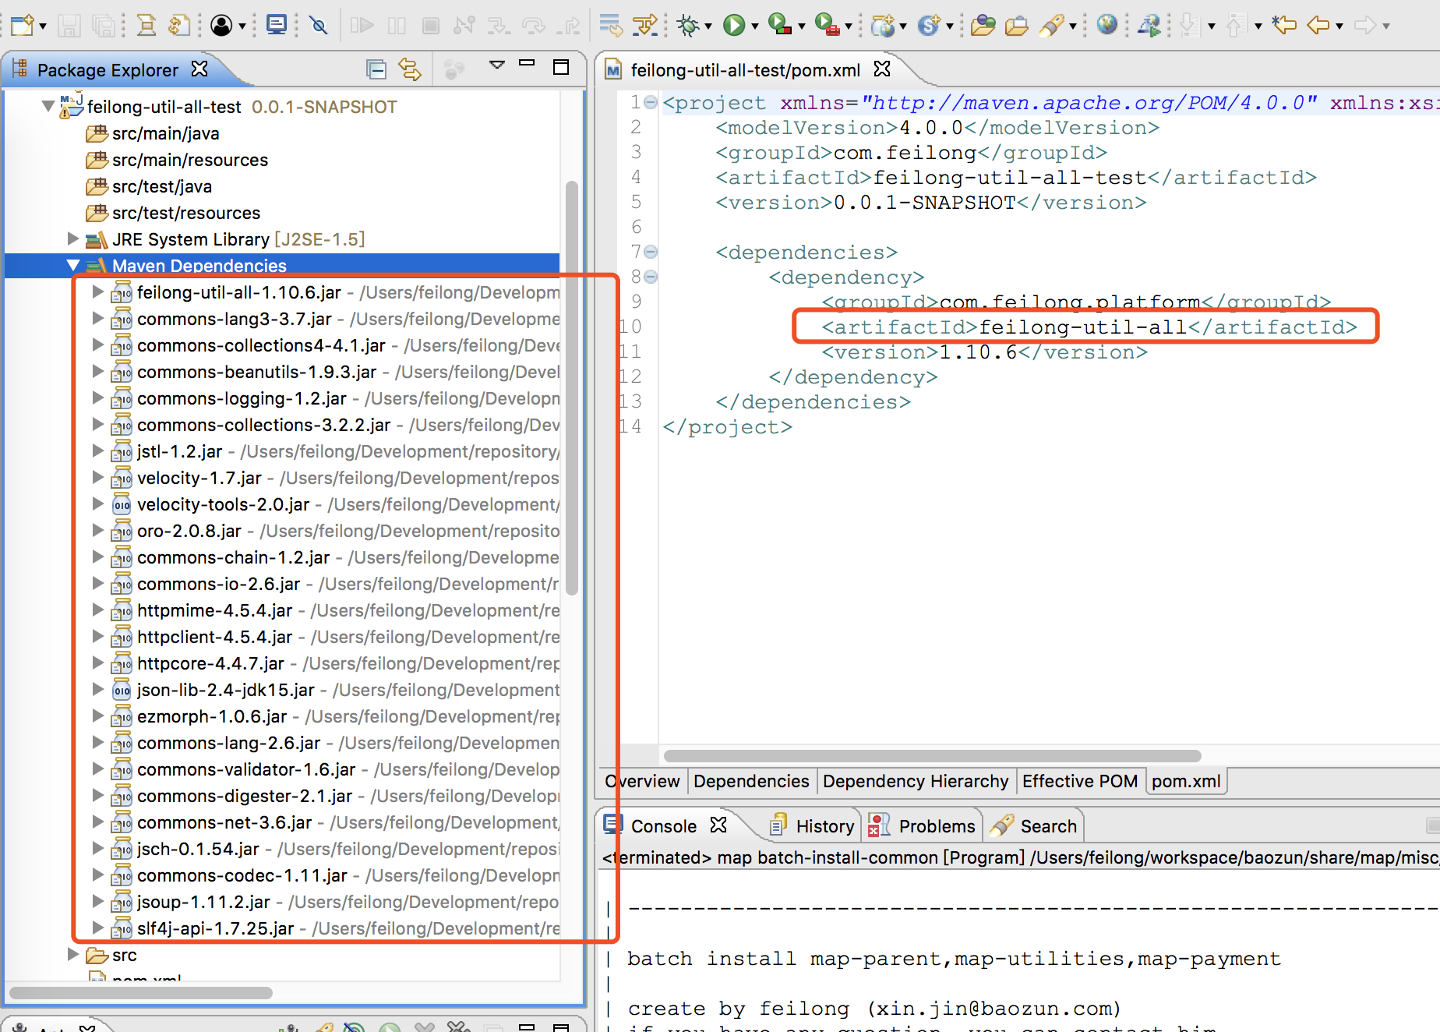1440x1032 pixels.
Task: Start the debugger using the bug icon
Action: (x=687, y=26)
